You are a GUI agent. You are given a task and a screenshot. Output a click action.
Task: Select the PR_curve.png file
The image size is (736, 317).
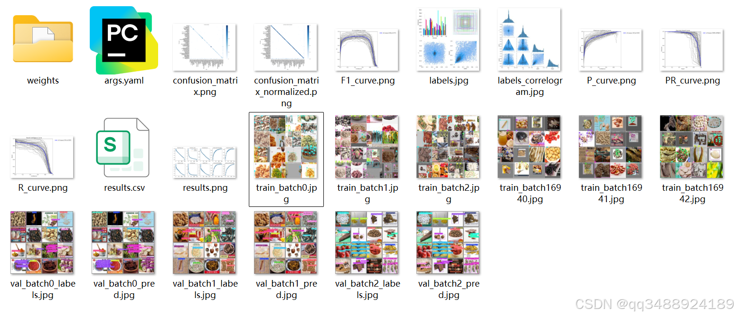(x=692, y=50)
